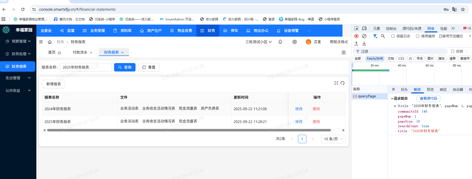Click the home icon in breadcrumb
472x179 pixels.
tap(50, 42)
